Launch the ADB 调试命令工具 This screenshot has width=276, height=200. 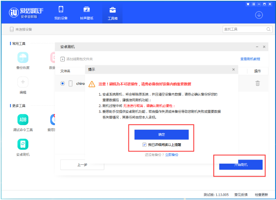[23, 120]
